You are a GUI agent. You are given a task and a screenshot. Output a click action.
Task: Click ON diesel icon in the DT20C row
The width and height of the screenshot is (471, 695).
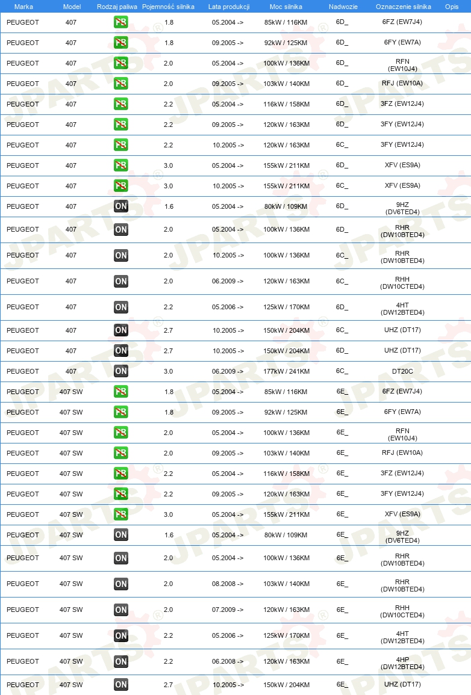120,371
